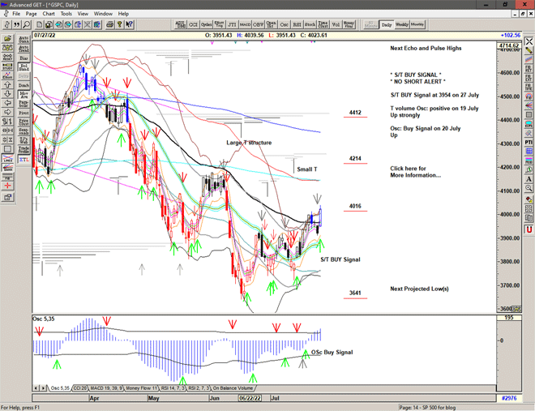Toggle the XTL study button
This screenshot has width=535, height=411.
(x=24, y=161)
